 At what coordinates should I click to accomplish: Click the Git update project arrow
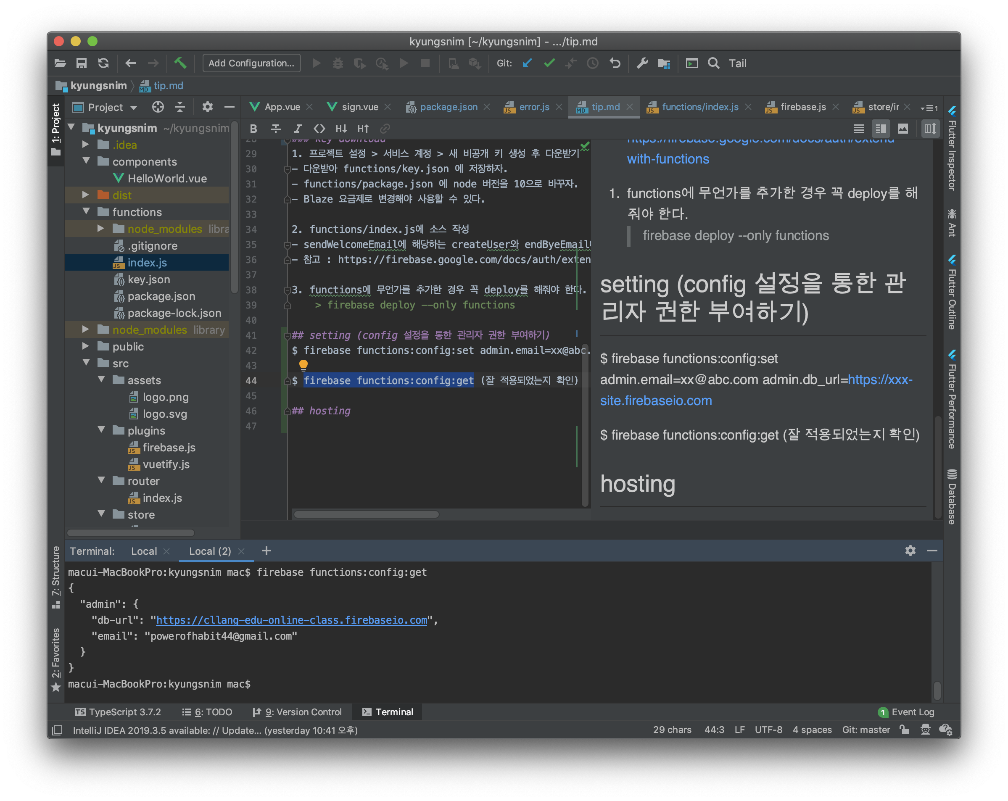pos(527,63)
